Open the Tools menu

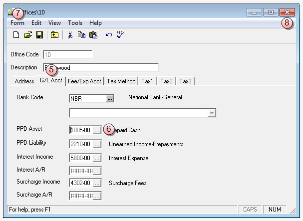(x=75, y=23)
